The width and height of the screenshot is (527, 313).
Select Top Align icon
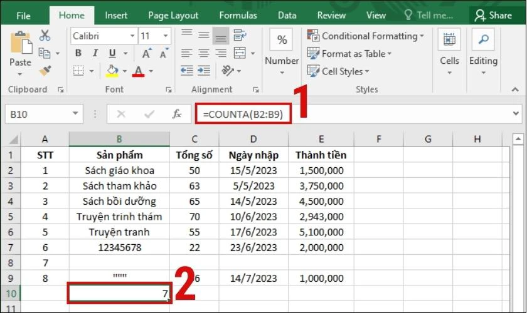[187, 34]
